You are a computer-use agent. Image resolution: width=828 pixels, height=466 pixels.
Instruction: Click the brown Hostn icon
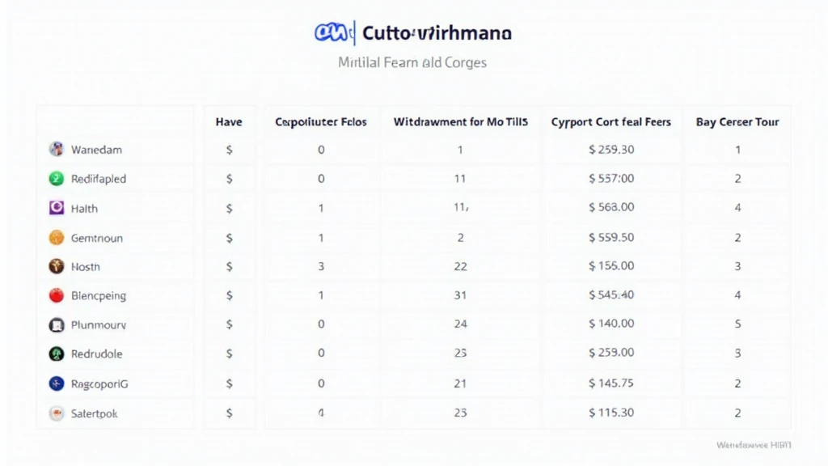(x=57, y=266)
